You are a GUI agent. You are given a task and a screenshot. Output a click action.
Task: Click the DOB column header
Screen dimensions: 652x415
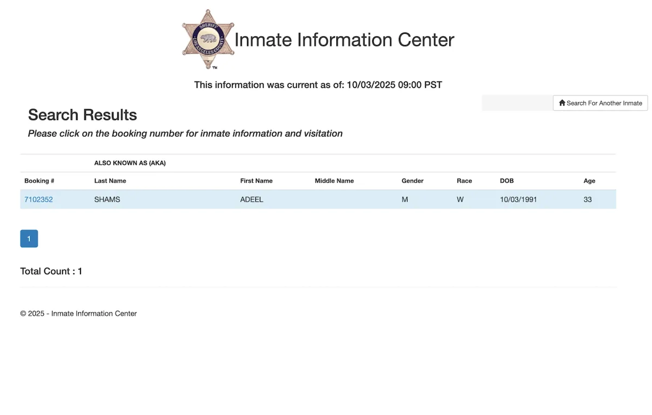click(x=506, y=181)
